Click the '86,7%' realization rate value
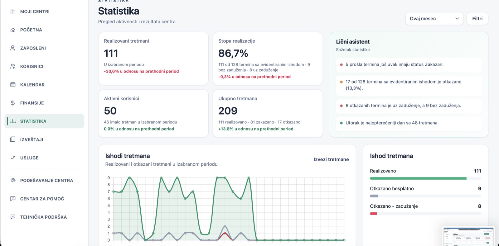The width and height of the screenshot is (499, 246). coord(233,54)
